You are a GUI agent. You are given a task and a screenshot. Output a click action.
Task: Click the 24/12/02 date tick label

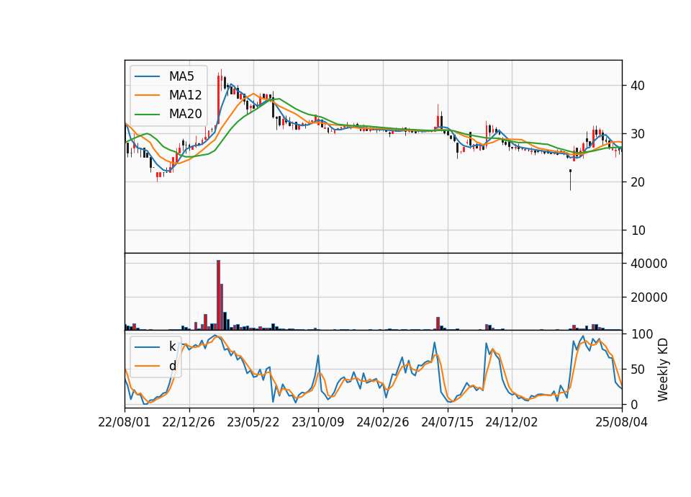click(x=512, y=422)
